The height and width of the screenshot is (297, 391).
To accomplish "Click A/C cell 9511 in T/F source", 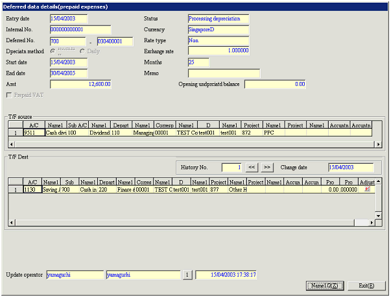I will pyautogui.click(x=34, y=133).
